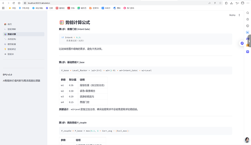
Task: Open the browser downloads icon
Action: coord(231,3)
